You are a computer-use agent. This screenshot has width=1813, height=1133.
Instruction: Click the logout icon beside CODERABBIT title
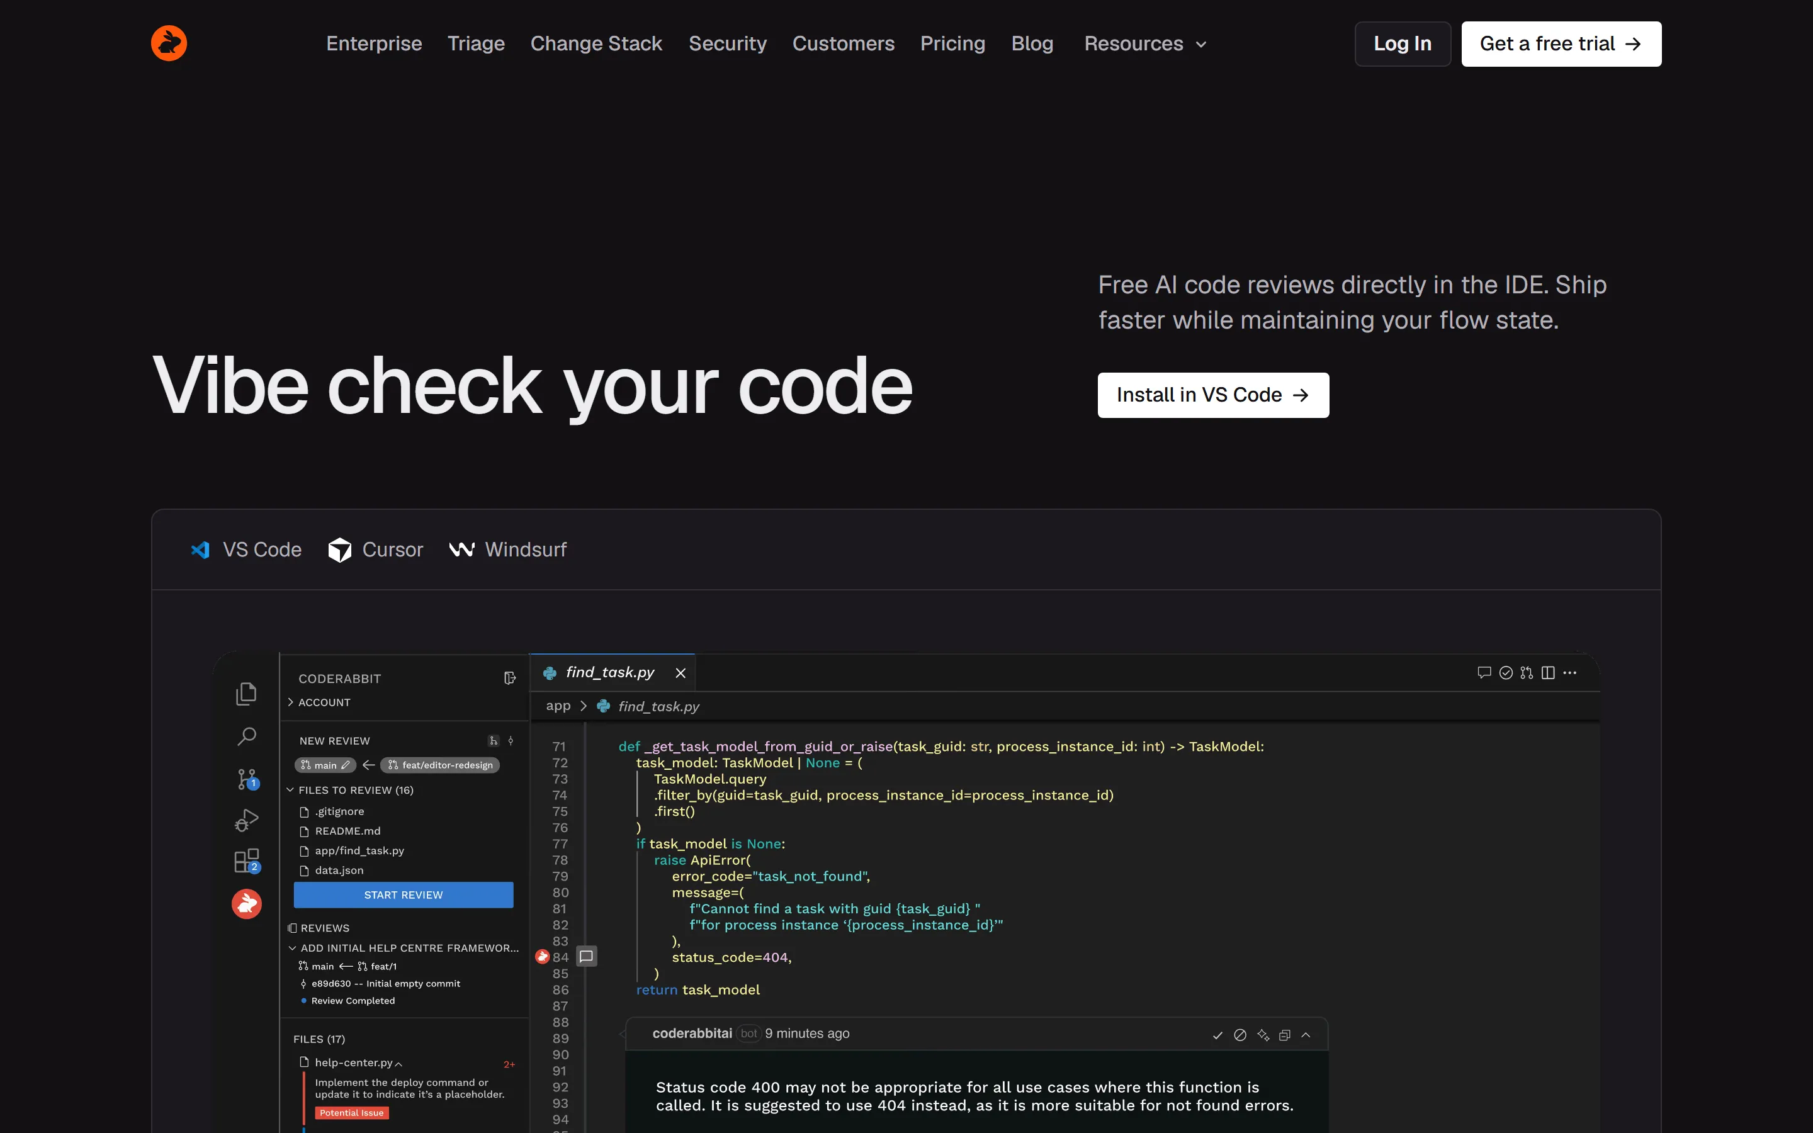[x=509, y=678]
